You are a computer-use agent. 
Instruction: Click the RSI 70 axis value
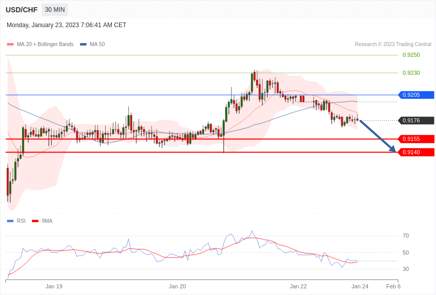pyautogui.click(x=406, y=236)
